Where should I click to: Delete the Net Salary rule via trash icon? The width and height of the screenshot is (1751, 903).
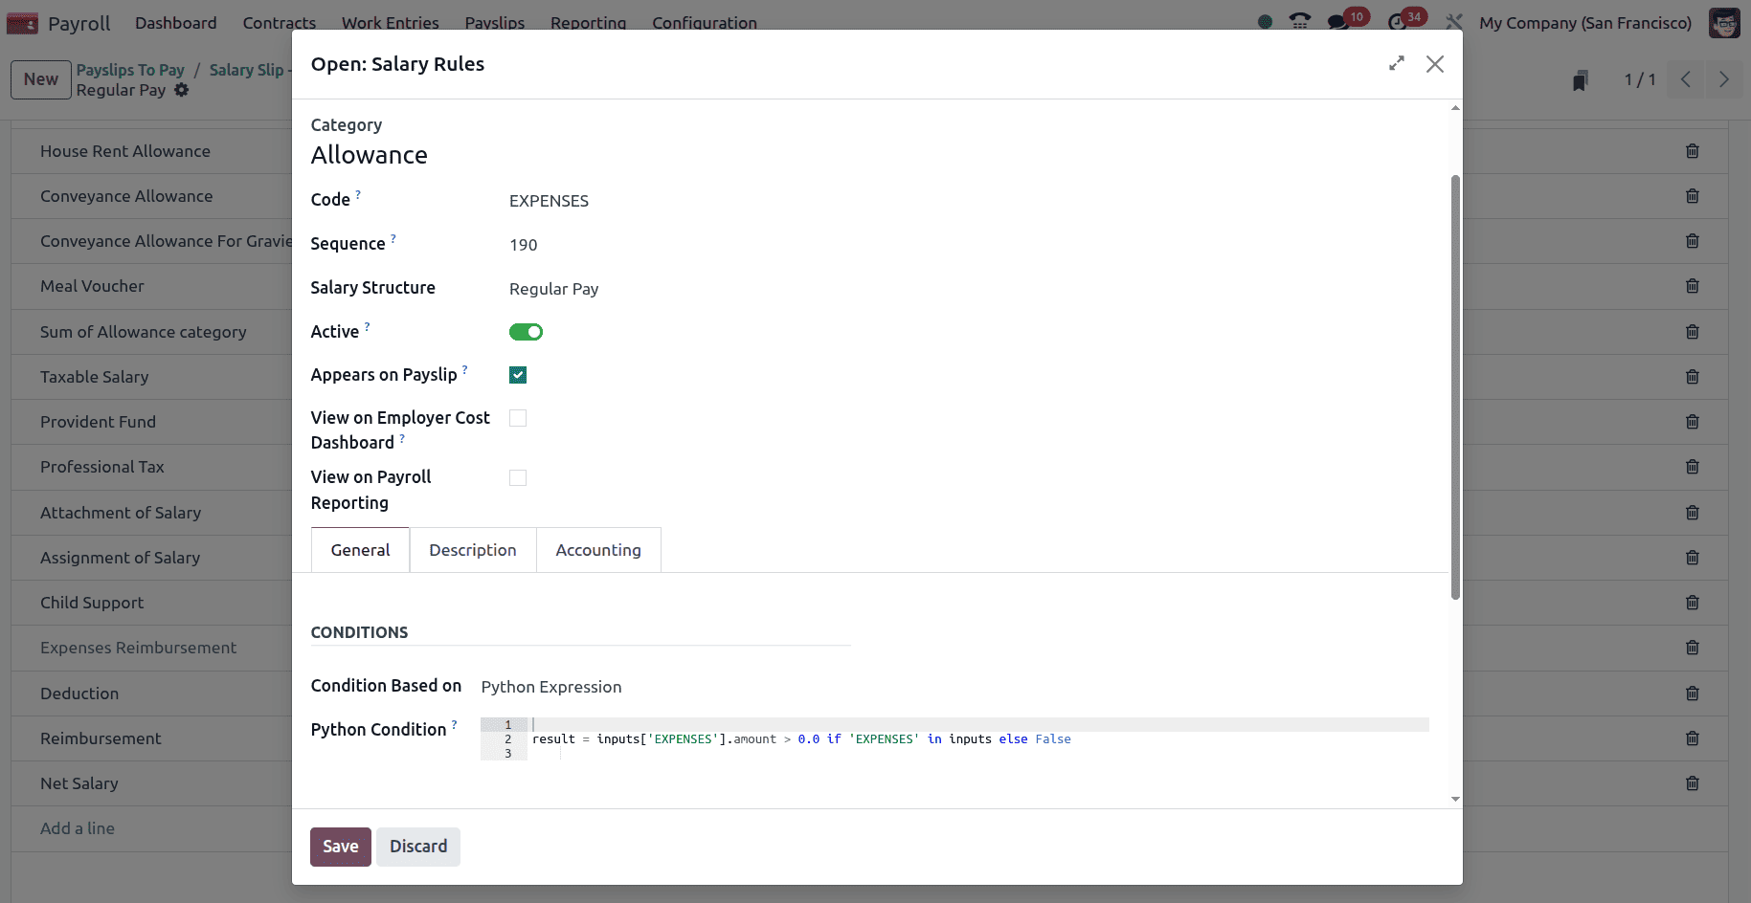(x=1692, y=783)
